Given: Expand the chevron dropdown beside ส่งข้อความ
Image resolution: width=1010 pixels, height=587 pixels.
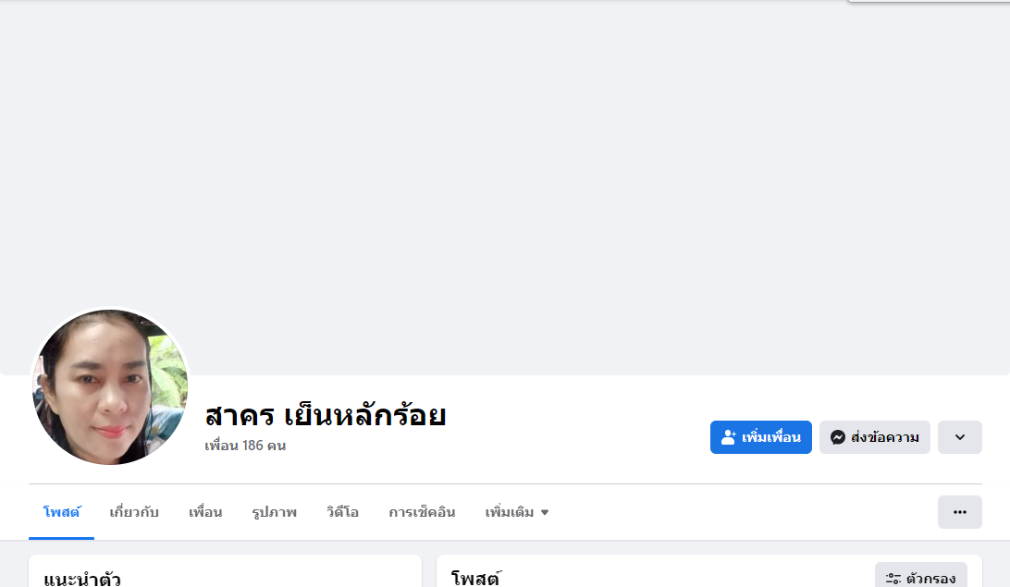Looking at the screenshot, I should (959, 437).
